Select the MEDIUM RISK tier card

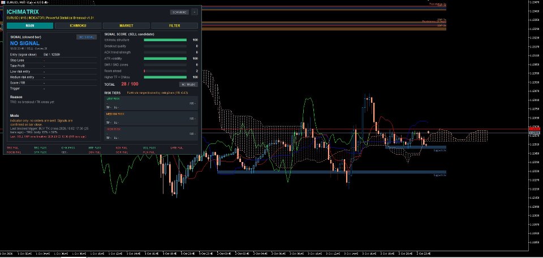point(151,119)
